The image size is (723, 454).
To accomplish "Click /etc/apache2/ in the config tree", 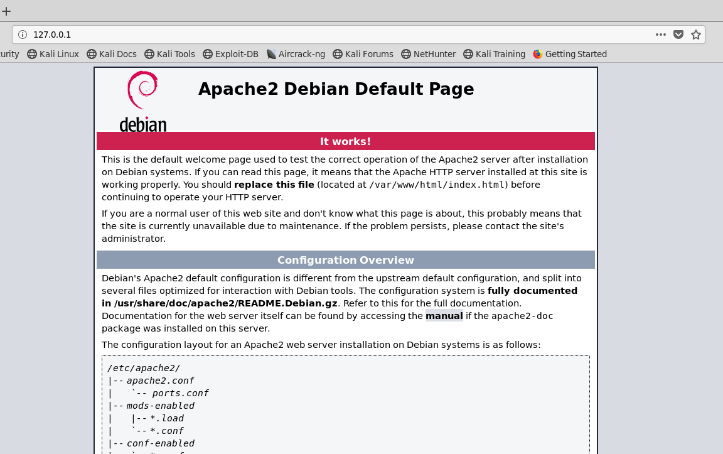I will pyautogui.click(x=143, y=368).
